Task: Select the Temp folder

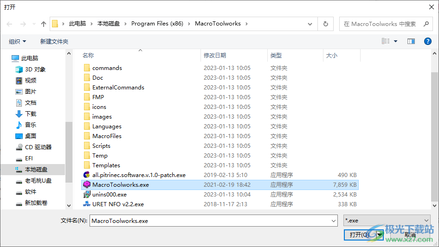Action: coord(100,156)
